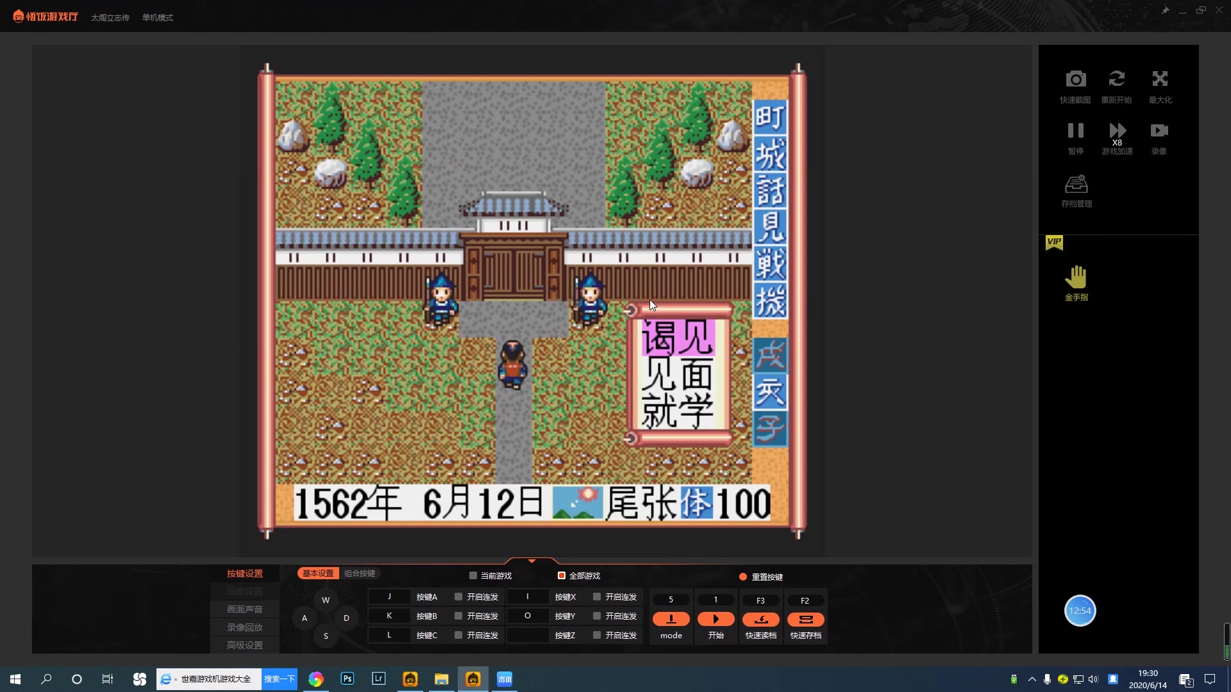The height and width of the screenshot is (692, 1231).
Task: Maximize the game view with 最大化
Action: click(x=1160, y=79)
